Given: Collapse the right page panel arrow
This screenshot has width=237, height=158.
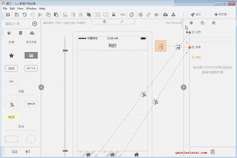Looking at the screenshot, I should [183, 87].
